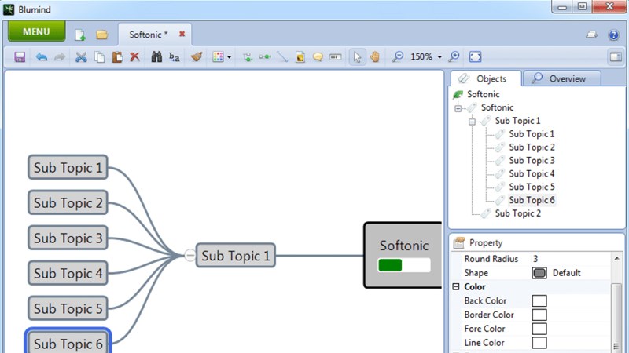Select Sub Topic 5 node on canvas
The width and height of the screenshot is (629, 353).
68,308
